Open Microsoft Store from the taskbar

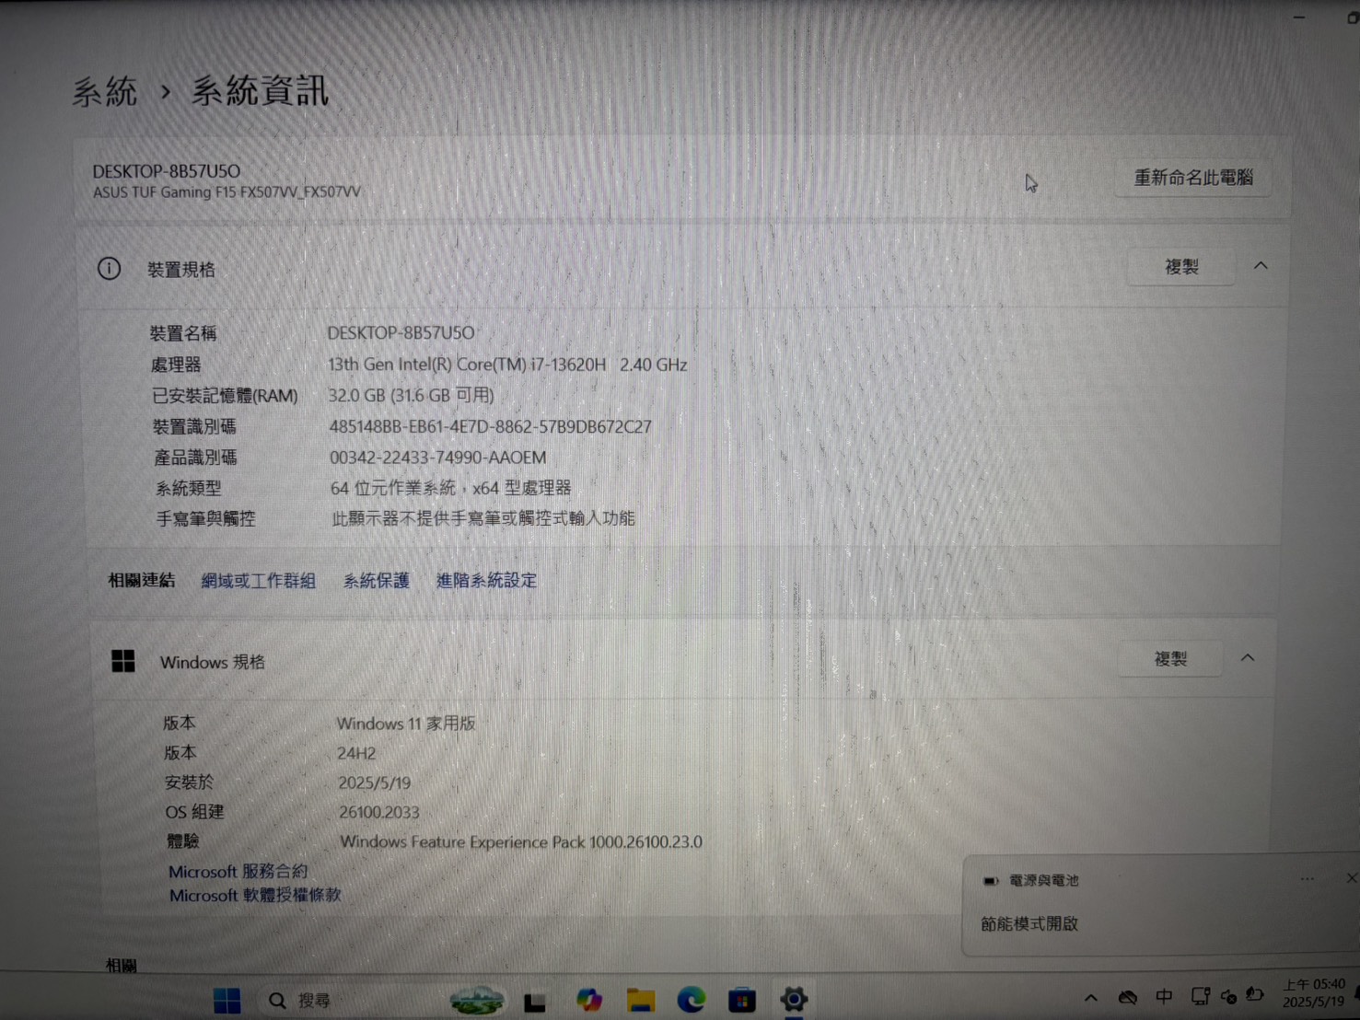coord(742,1001)
